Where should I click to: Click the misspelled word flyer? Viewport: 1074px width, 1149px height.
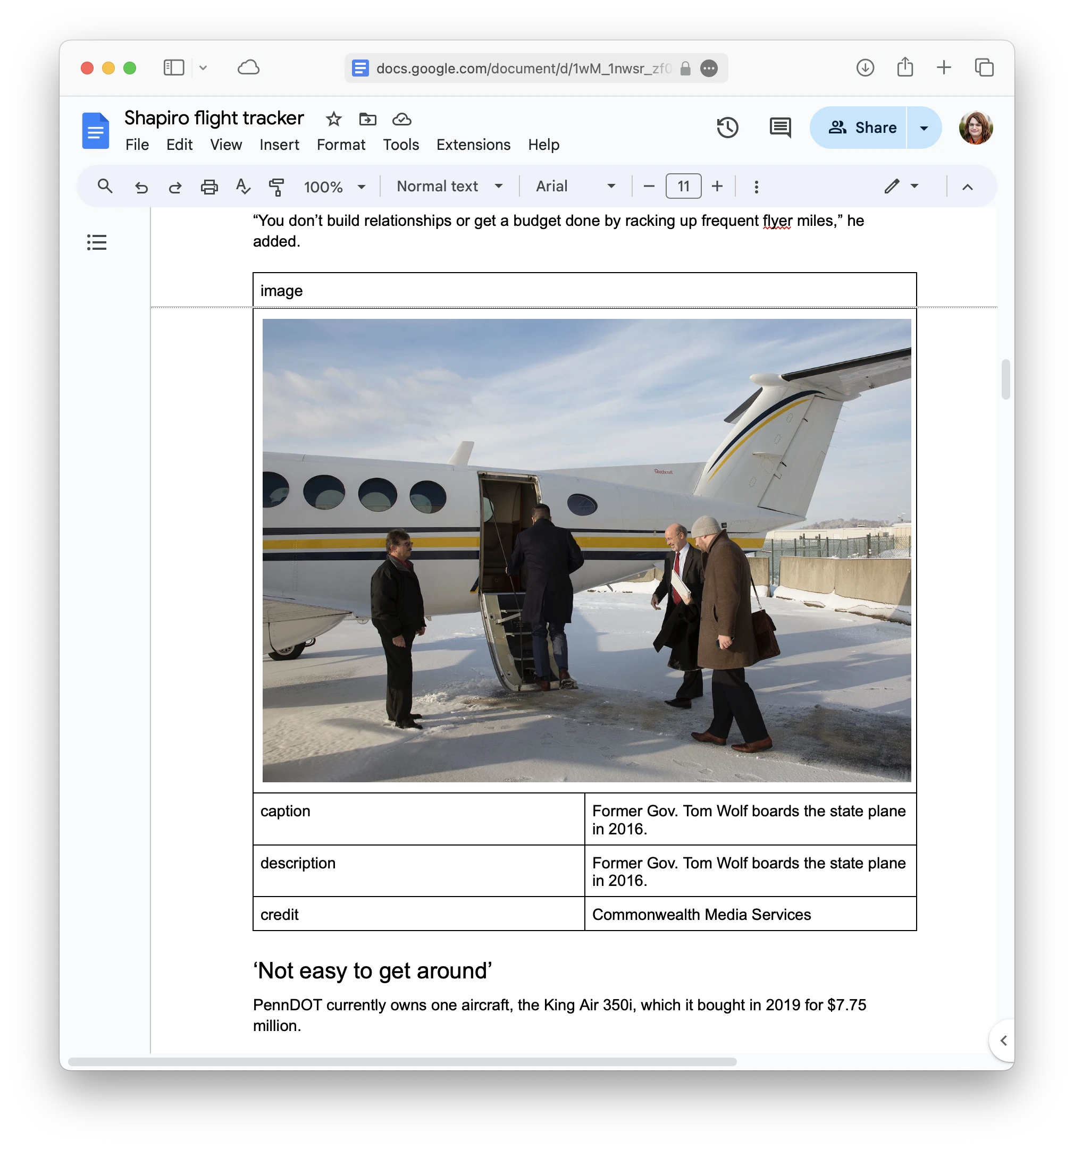coord(777,221)
